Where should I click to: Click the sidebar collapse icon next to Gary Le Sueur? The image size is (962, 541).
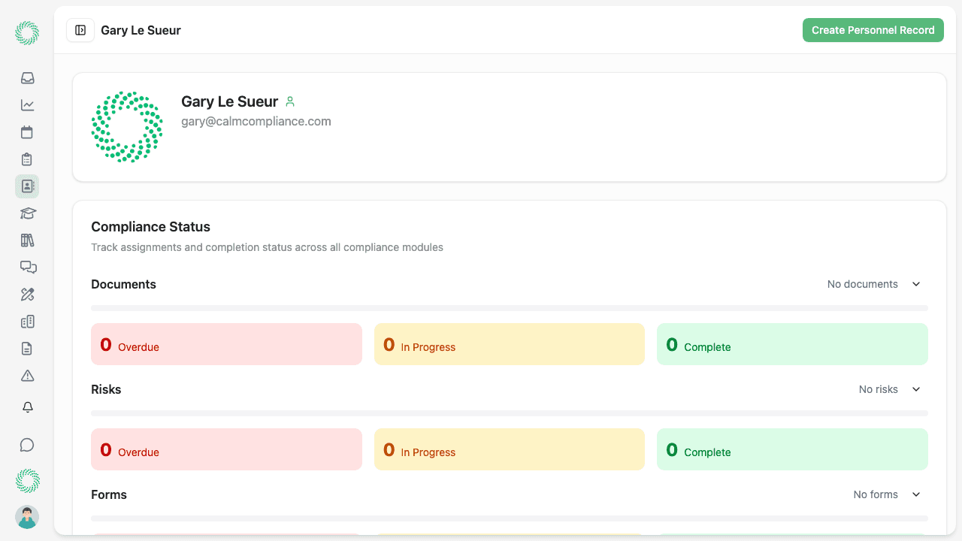80,30
